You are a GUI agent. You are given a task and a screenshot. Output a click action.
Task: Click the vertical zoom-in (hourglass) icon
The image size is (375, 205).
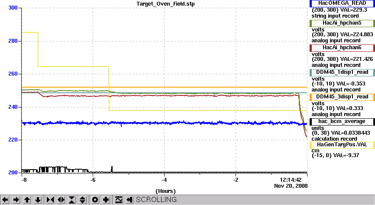coord(72,200)
